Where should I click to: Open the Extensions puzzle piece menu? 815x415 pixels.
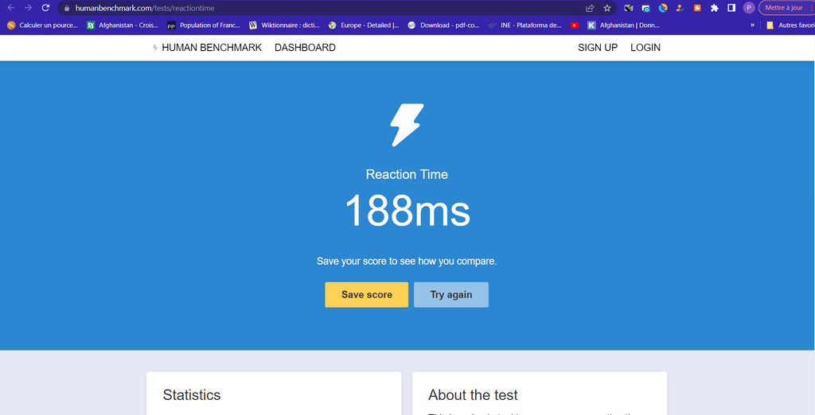click(714, 8)
